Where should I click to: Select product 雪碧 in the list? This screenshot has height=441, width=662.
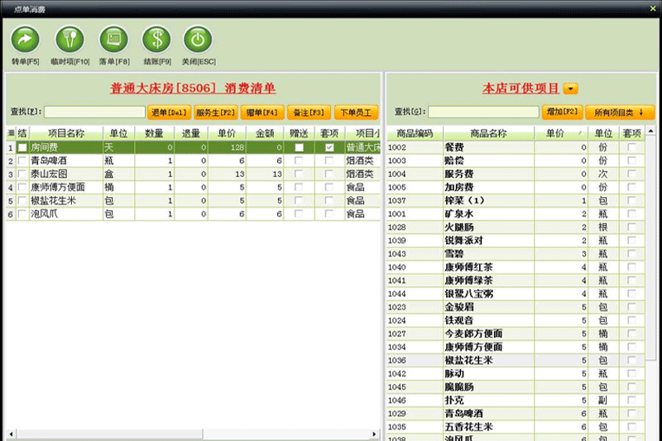point(516,254)
